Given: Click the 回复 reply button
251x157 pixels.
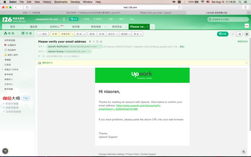Looking at the screenshot, I should pyautogui.click(x=54, y=34).
